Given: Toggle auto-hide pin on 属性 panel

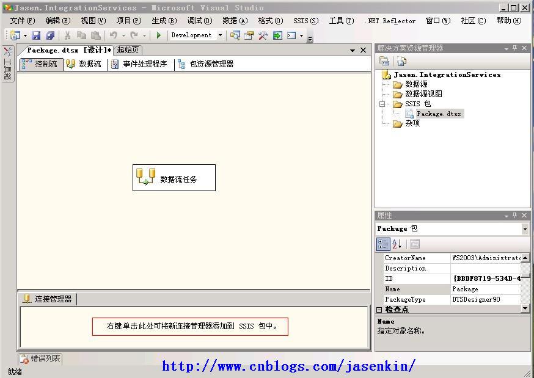Looking at the screenshot, I should click(515, 216).
